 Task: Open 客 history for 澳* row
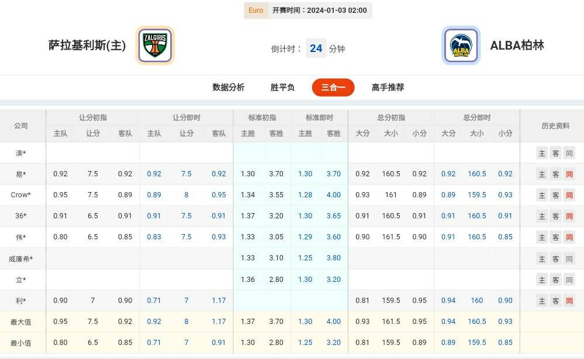click(555, 154)
